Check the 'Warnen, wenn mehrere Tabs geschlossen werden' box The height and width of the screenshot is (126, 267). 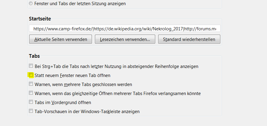click(x=31, y=84)
